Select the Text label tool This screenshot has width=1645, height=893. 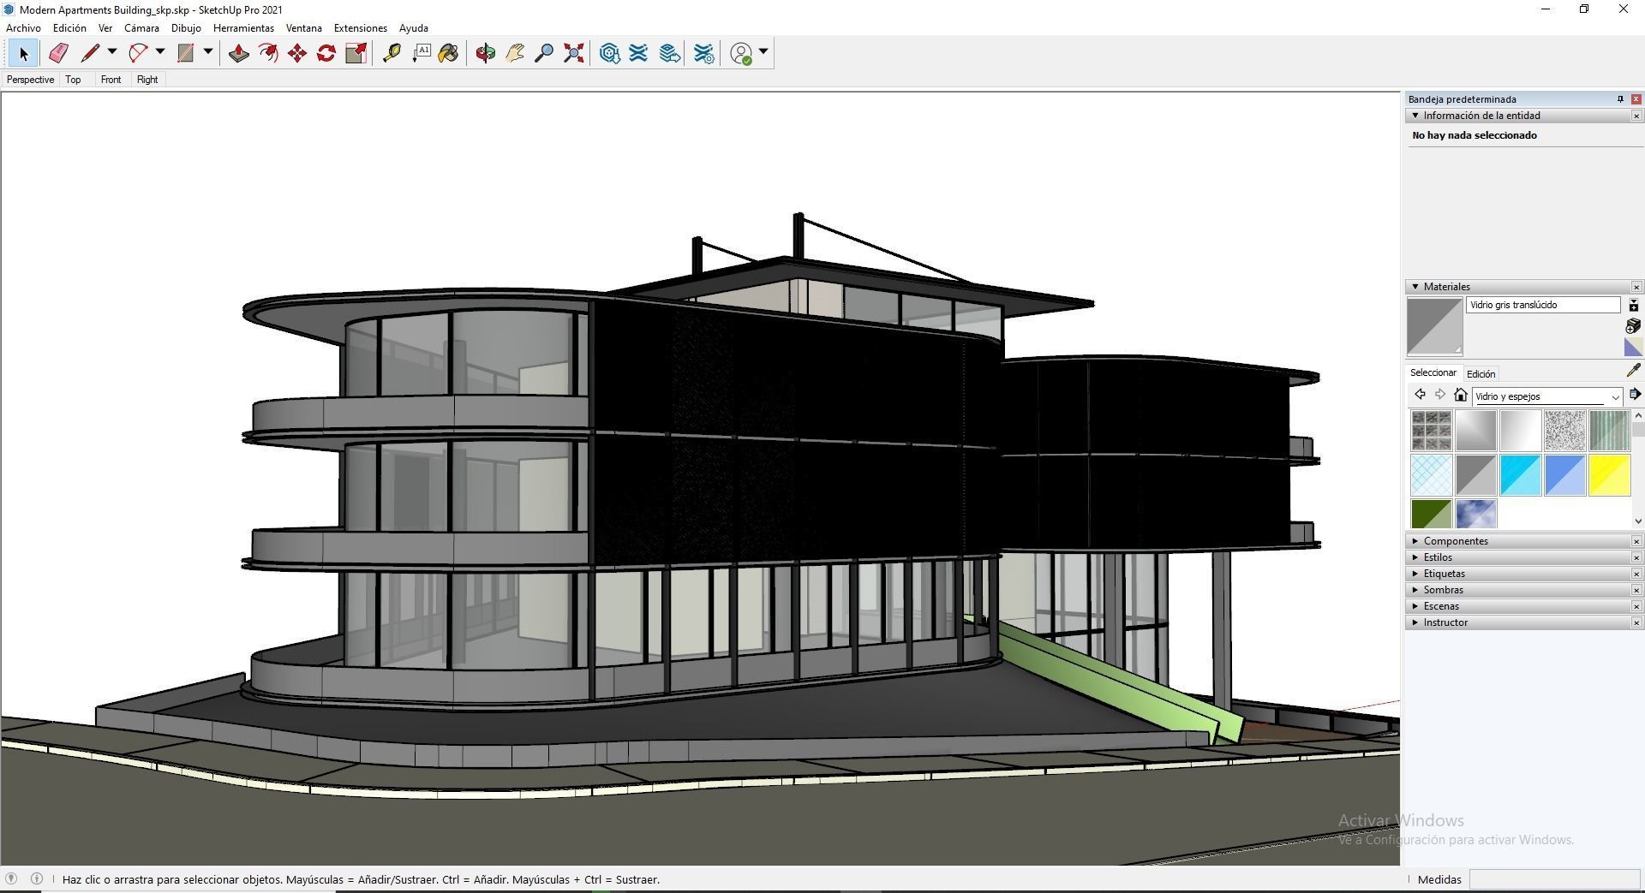(x=421, y=53)
